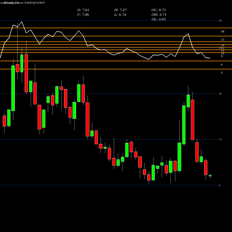Click the 24 price axis label
Image resolution: width=232 pixels, height=232 pixels.
coord(220,20)
